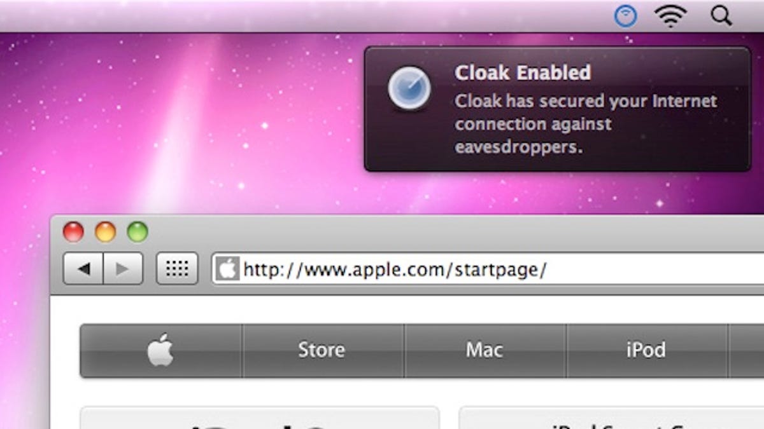Close the Safari window red button
The width and height of the screenshot is (764, 429).
pos(73,231)
